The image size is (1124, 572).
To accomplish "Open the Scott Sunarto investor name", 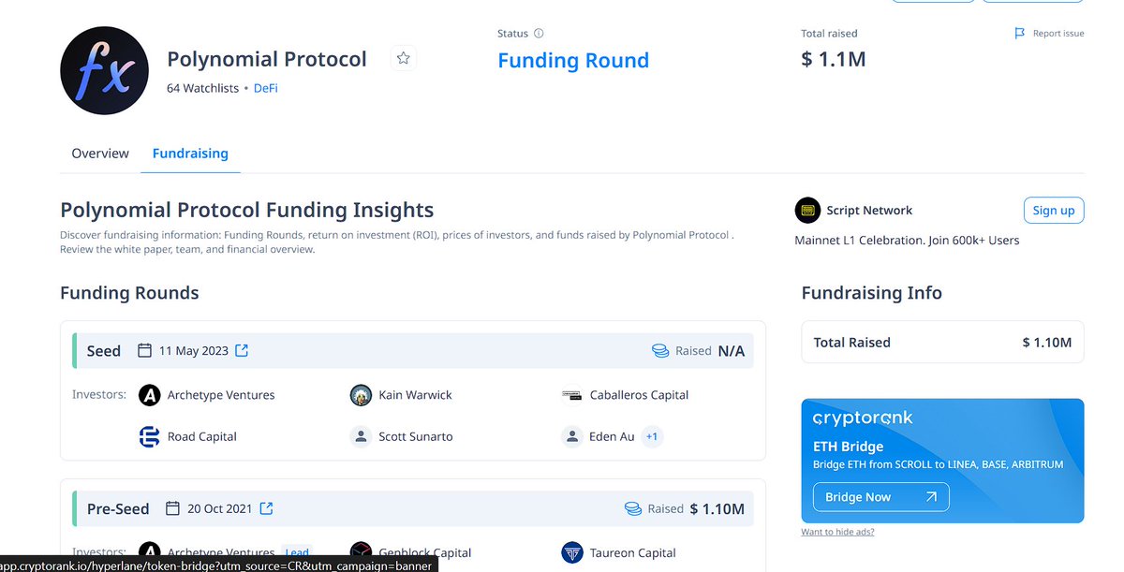I will coord(416,436).
